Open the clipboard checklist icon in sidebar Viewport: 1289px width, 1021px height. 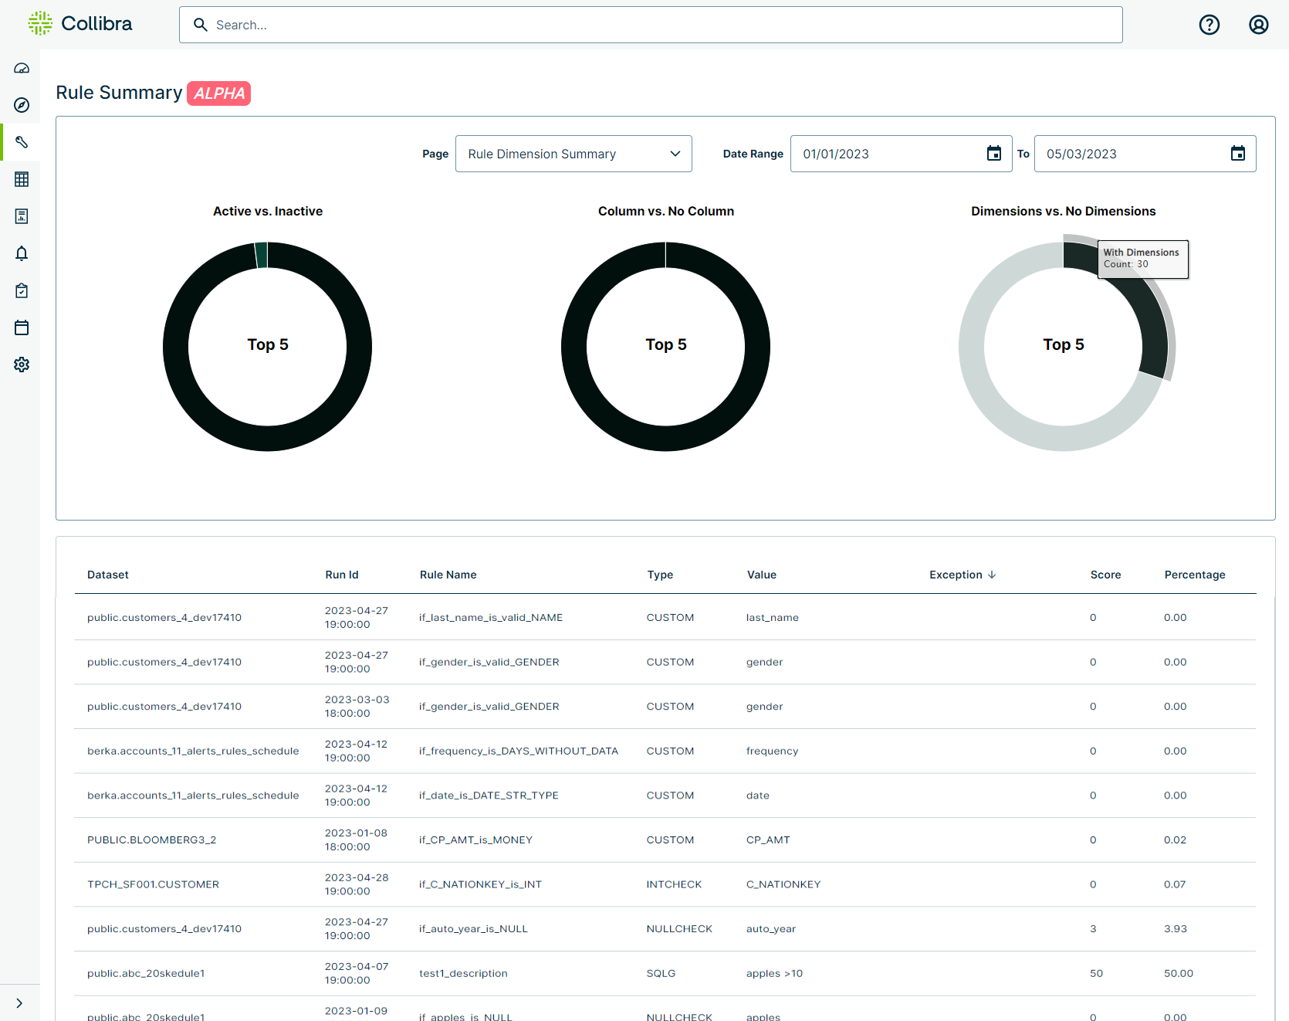click(22, 290)
